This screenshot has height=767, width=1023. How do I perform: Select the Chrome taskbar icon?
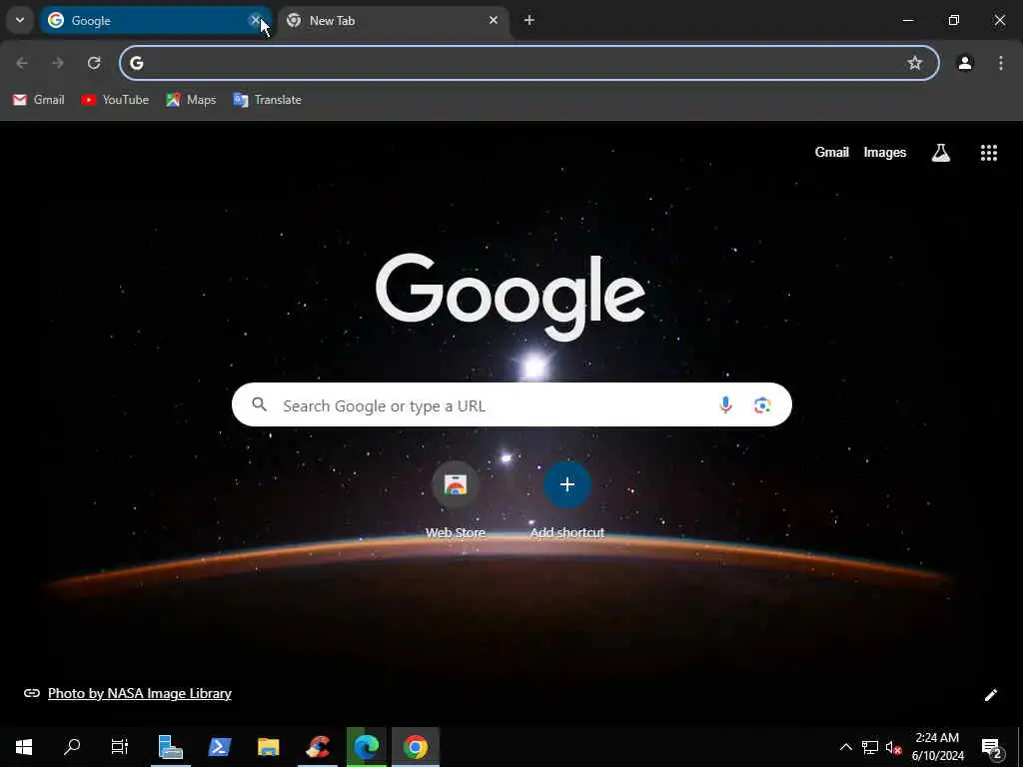coord(416,747)
